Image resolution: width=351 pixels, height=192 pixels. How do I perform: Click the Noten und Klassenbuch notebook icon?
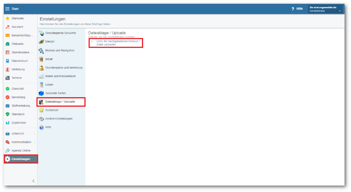tap(42, 76)
